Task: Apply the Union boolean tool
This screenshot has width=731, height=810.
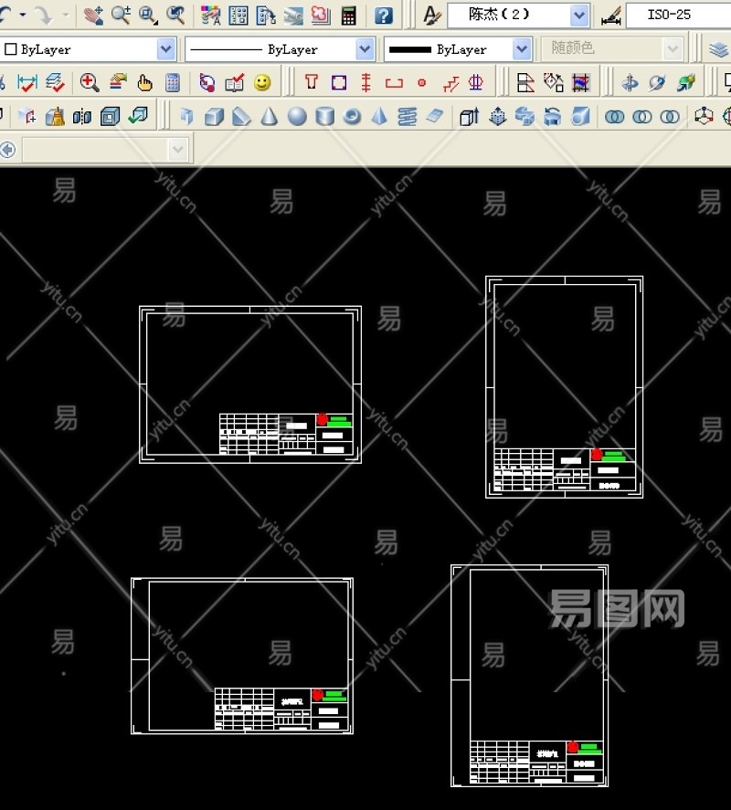Action: pos(614,117)
